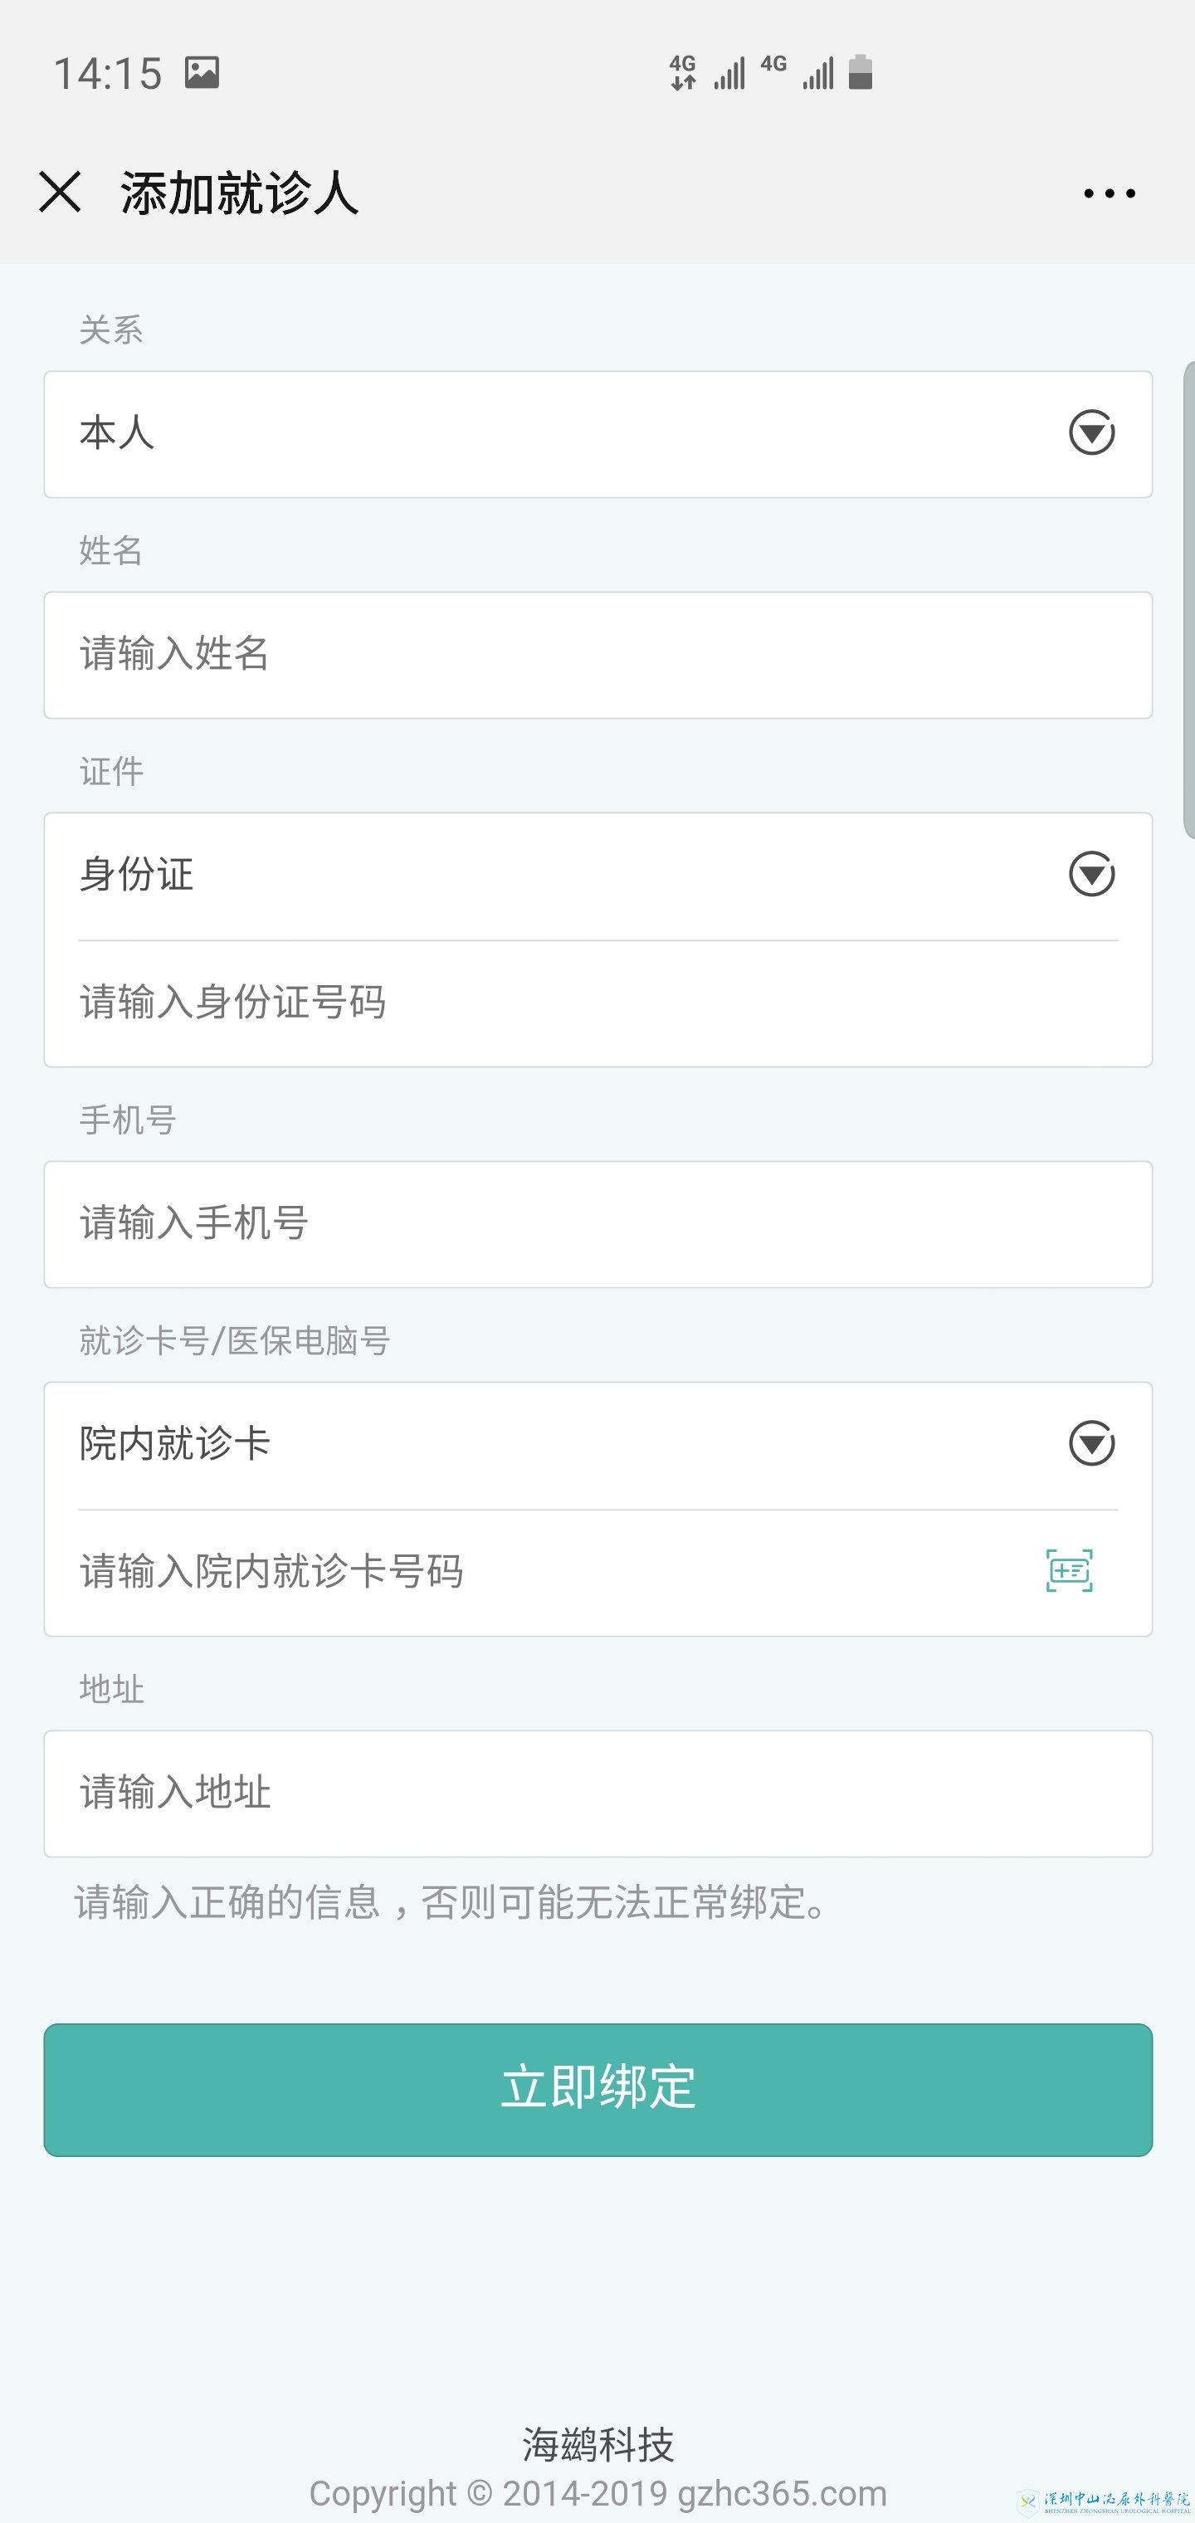1195x2523 pixels.
Task: Open the 院内就诊卡 card type selector
Action: tap(549, 1445)
